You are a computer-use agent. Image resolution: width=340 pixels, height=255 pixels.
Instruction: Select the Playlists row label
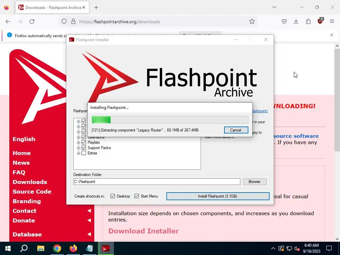pos(94,142)
